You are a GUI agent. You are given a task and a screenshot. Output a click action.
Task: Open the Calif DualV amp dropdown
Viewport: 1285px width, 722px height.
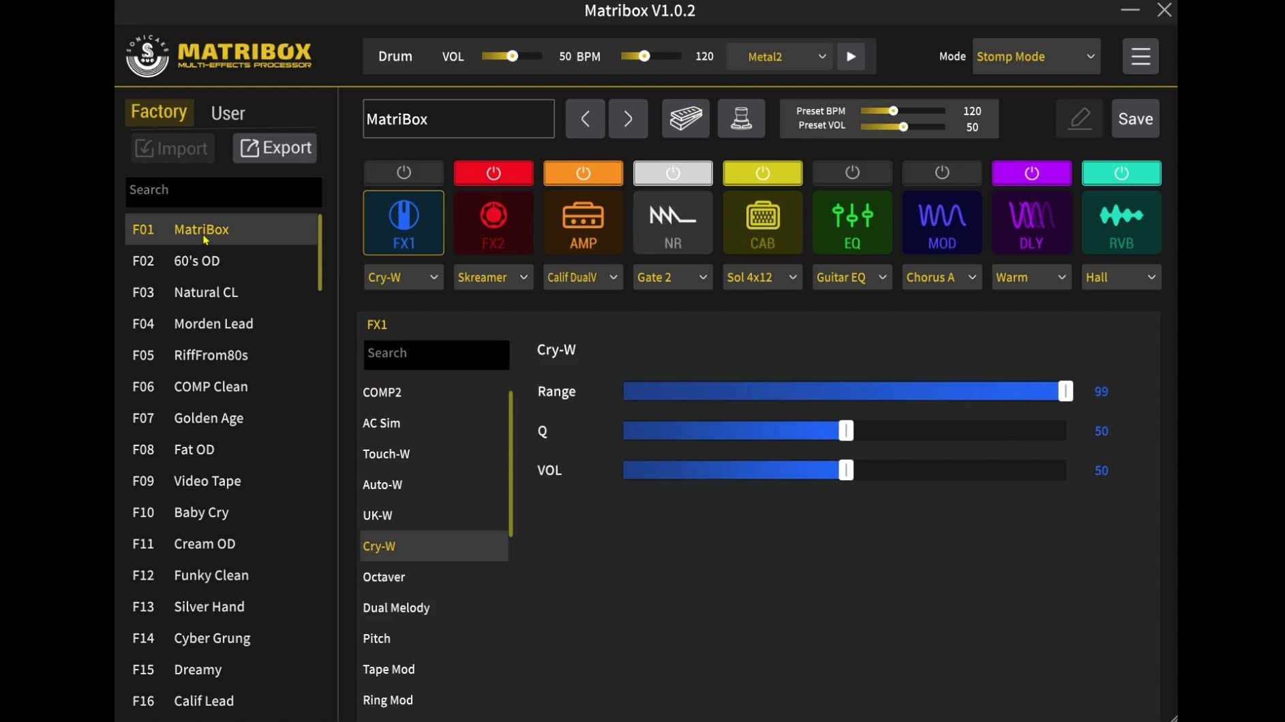click(583, 277)
